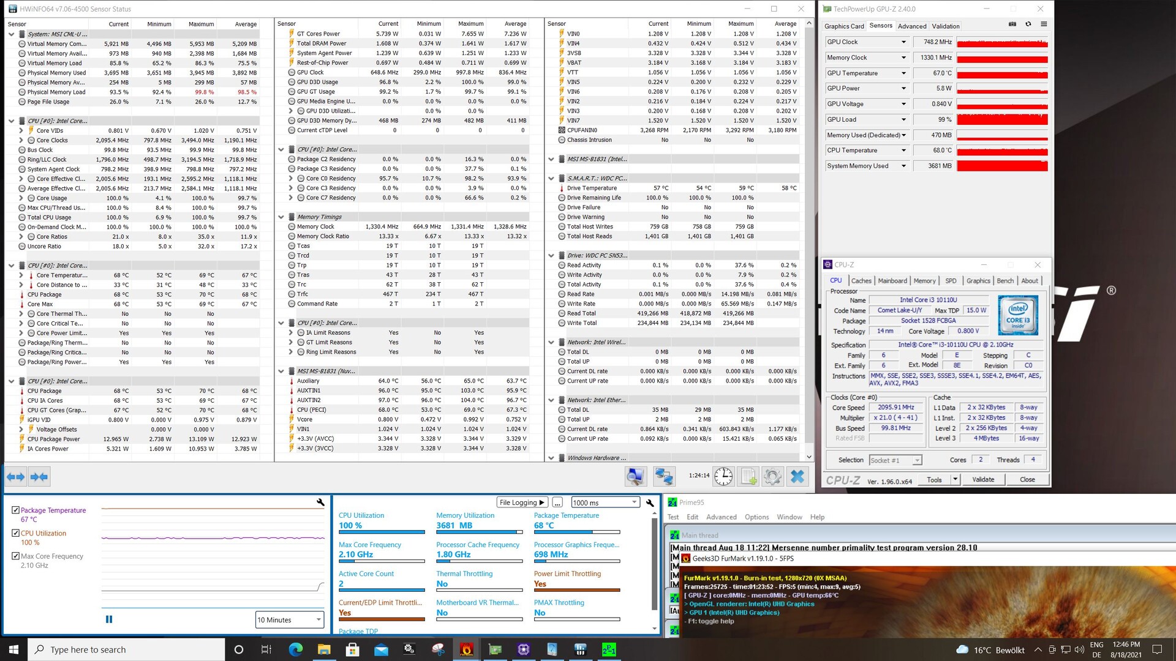
Task: Open the 1000 ms interval dropdown
Action: point(605,502)
